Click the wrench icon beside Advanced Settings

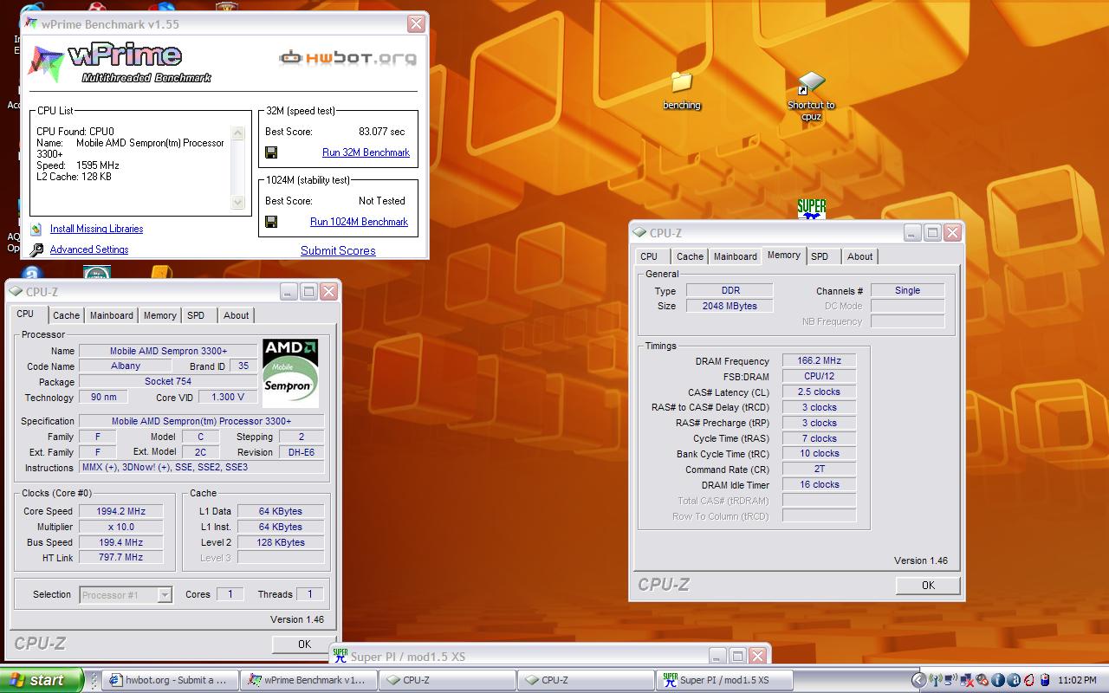[x=36, y=250]
